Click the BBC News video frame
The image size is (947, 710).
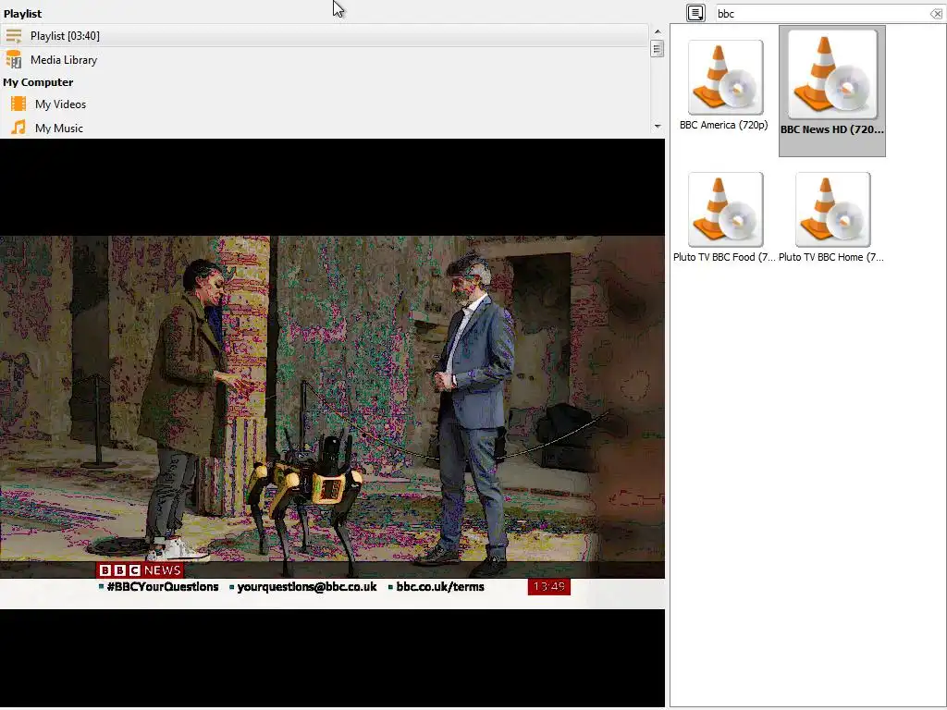tap(332, 422)
